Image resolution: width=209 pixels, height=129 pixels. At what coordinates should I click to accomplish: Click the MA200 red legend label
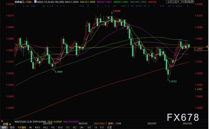(x=153, y=2)
